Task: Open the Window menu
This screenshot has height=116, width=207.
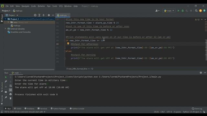Action: (68, 6)
